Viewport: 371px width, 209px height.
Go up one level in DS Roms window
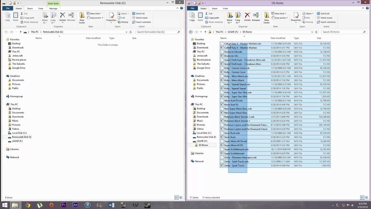click(x=205, y=32)
